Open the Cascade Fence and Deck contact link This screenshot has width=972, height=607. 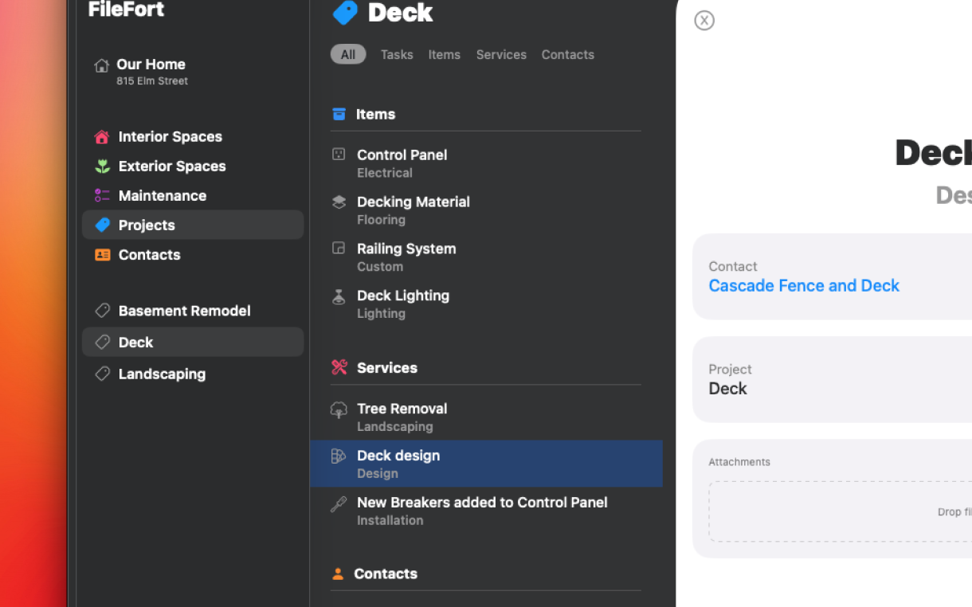(804, 286)
